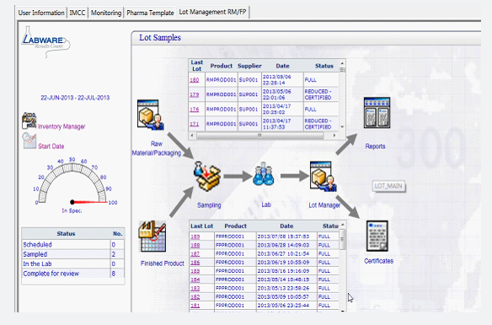
Task: Open finished product lot 186
Action: [x=195, y=262]
